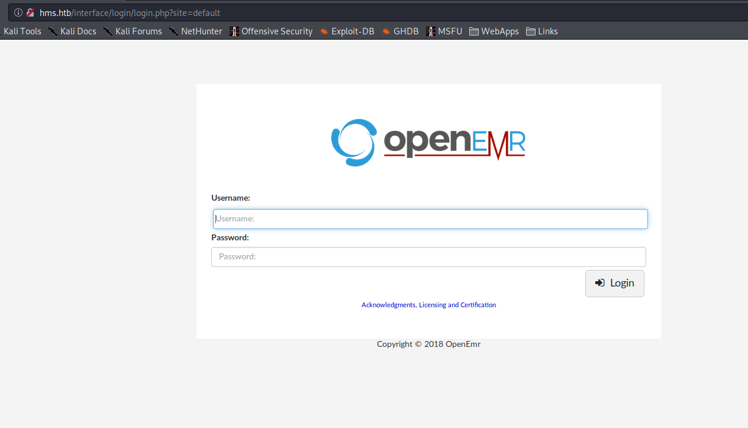Viewport: 748px width, 428px height.
Task: Open the Kali Docs bookmark
Action: pos(79,31)
